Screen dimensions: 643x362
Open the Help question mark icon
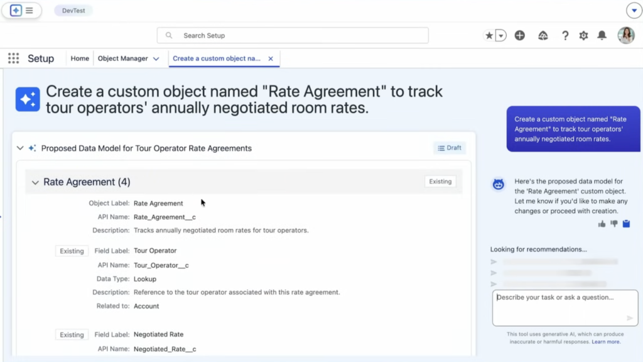(565, 36)
